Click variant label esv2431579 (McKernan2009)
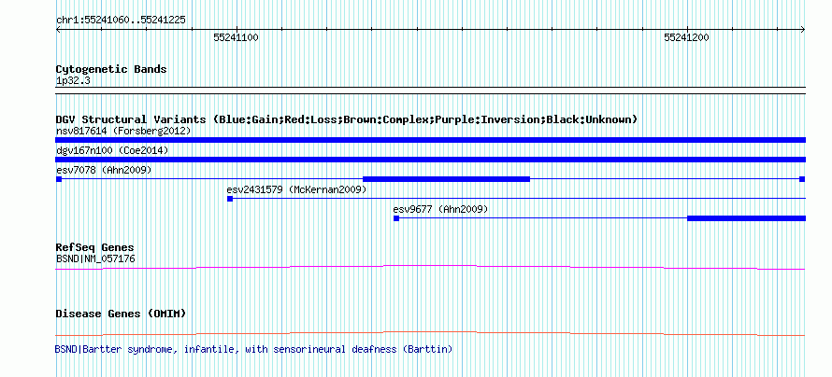 pyautogui.click(x=296, y=189)
